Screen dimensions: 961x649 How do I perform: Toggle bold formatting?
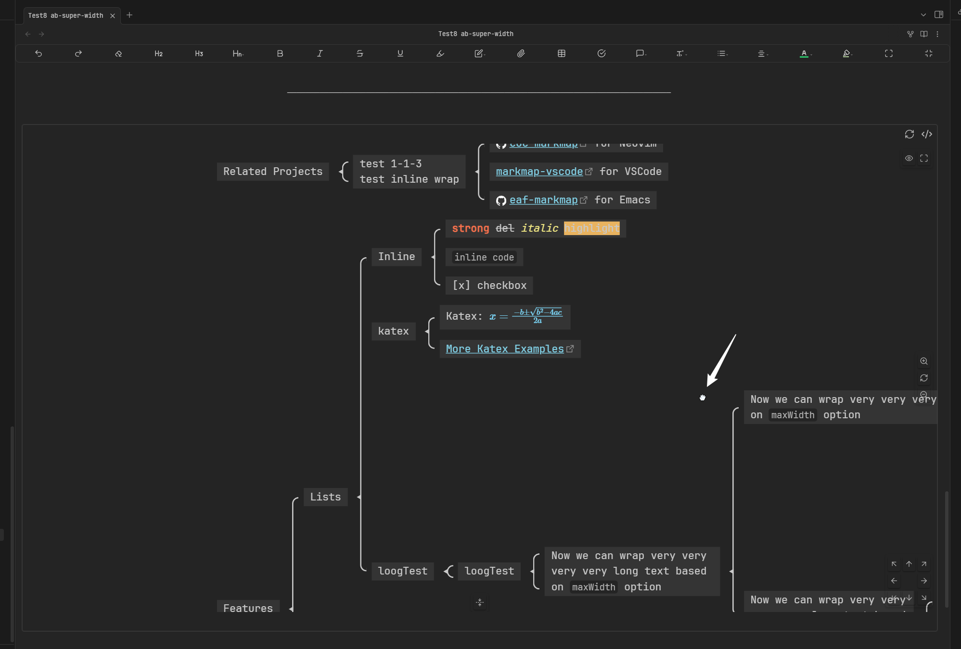tap(280, 53)
